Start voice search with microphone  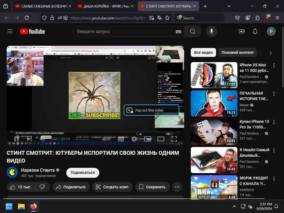tap(211, 31)
